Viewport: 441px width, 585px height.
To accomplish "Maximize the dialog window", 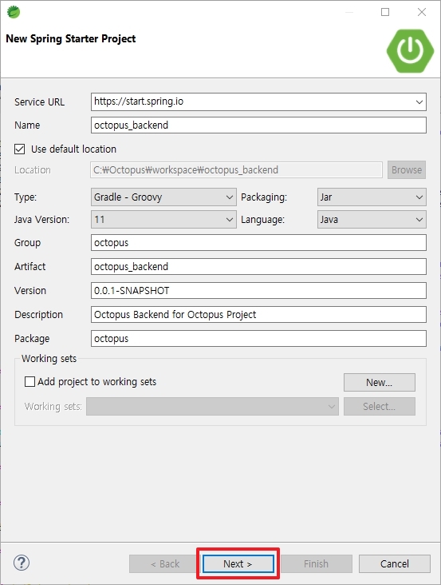I will (x=385, y=12).
